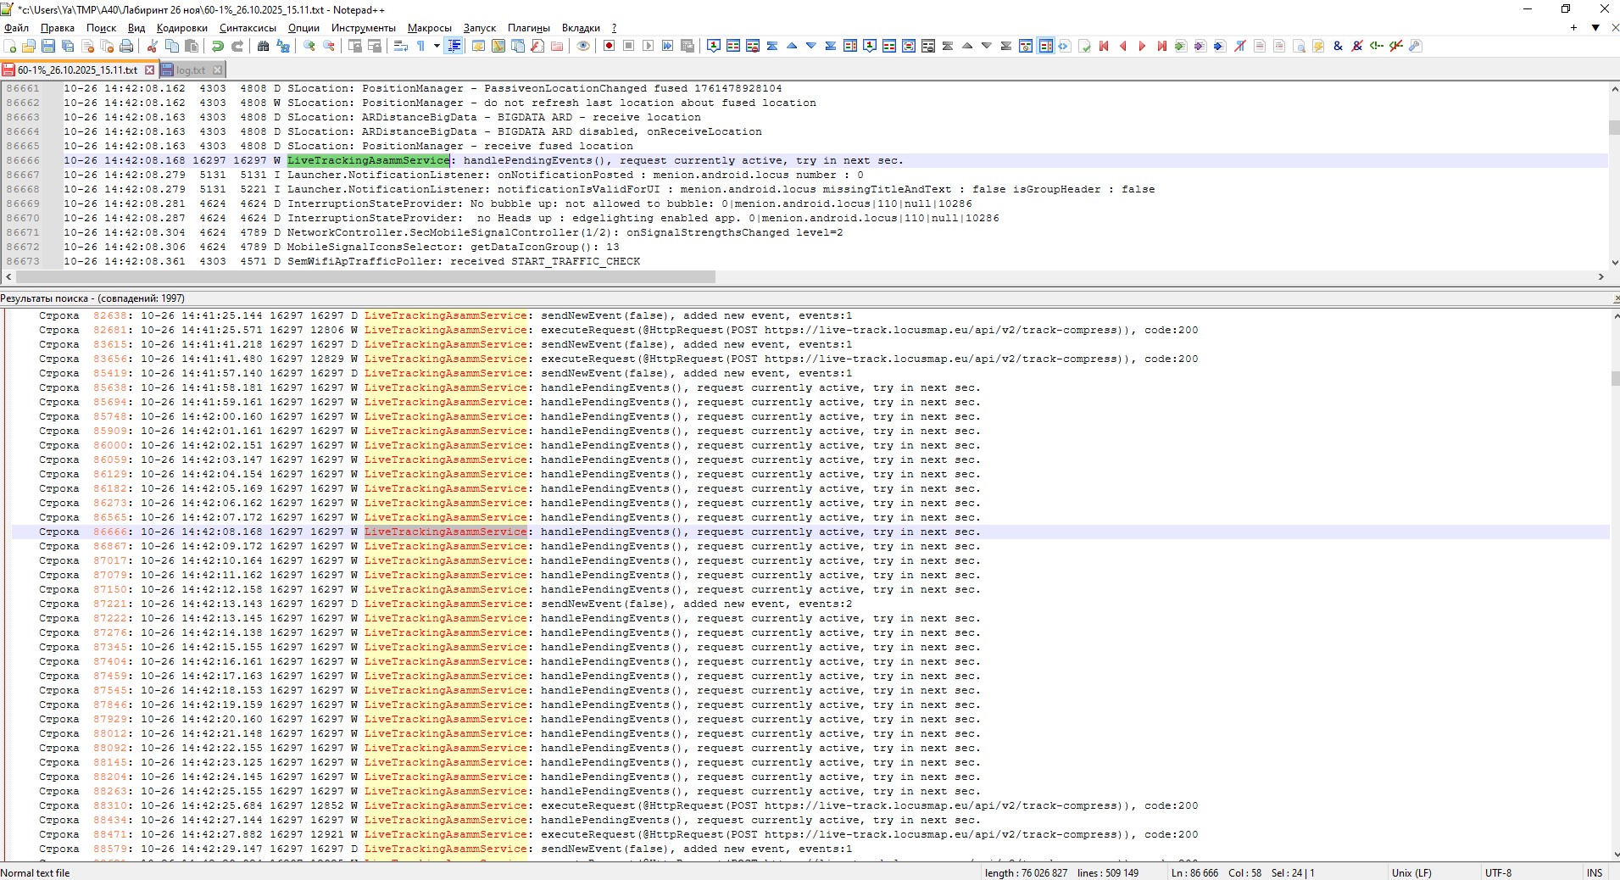Toggle the Indent Guide toolbar button

[454, 46]
